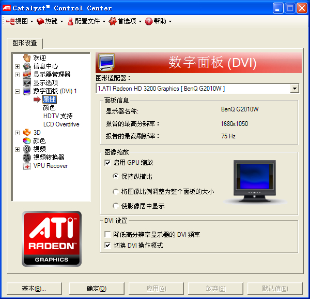Click the 欢迎 hand icon in tree
The image size is (310, 299).
pyautogui.click(x=27, y=58)
